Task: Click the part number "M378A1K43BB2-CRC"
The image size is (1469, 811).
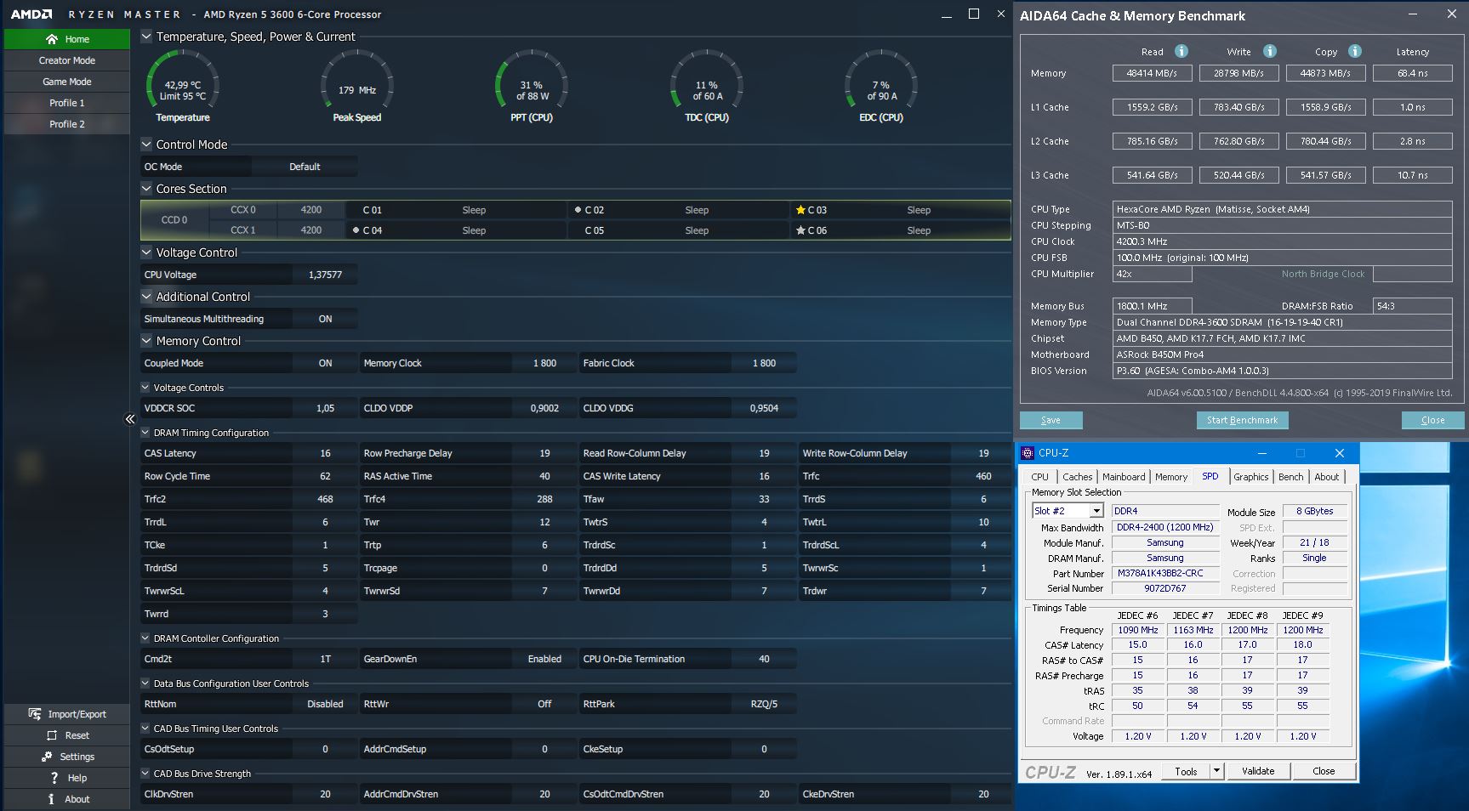Action: (x=1165, y=573)
